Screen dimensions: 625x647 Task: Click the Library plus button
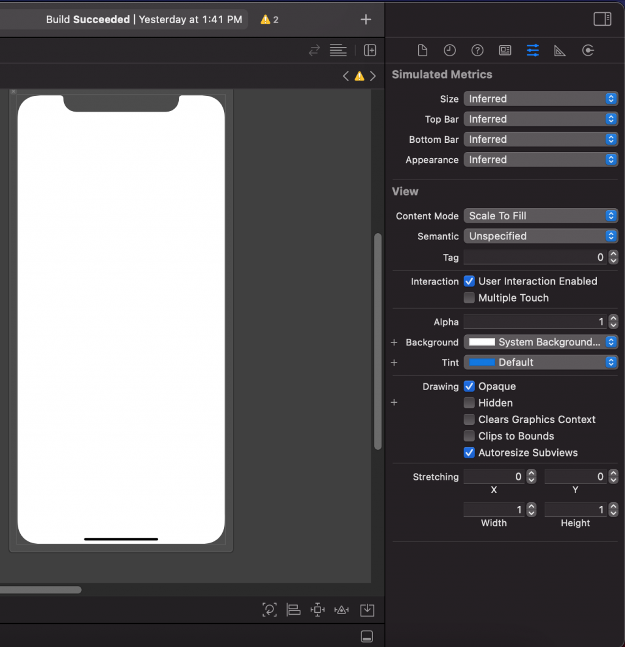click(366, 20)
